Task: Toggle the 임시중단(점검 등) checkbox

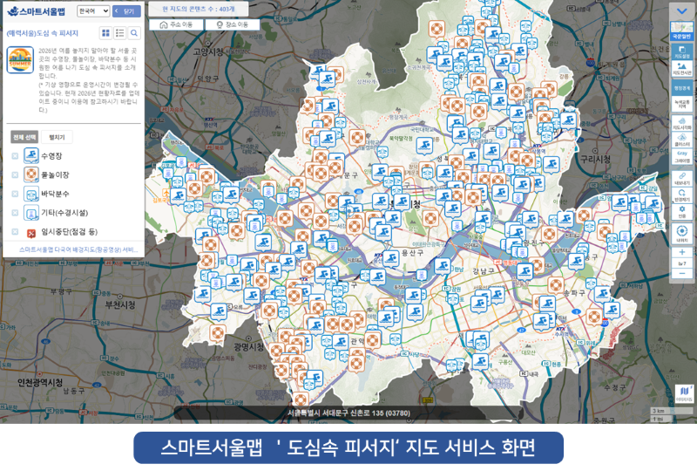Action: (15, 231)
